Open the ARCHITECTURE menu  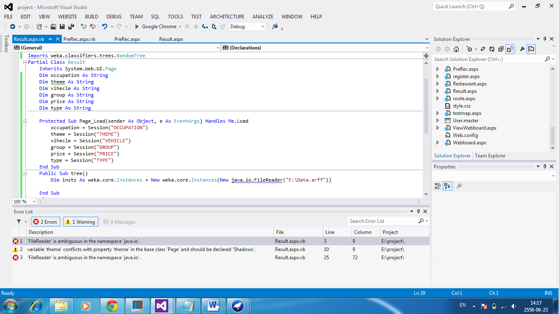(x=227, y=17)
